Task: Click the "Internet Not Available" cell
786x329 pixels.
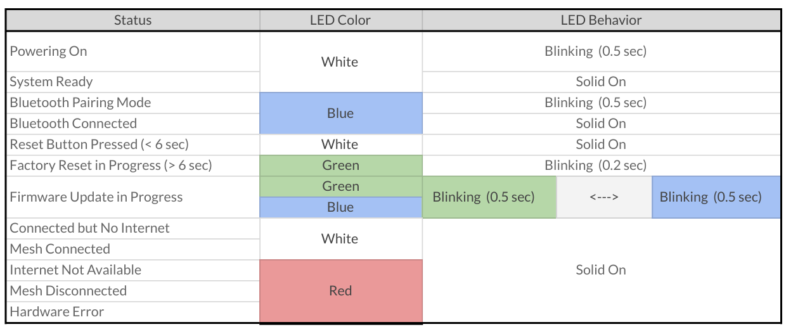Action: click(132, 270)
